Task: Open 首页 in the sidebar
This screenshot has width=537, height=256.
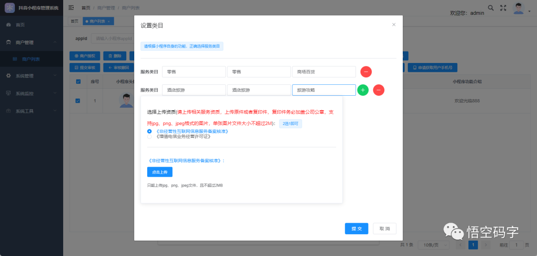Action: 31,25
